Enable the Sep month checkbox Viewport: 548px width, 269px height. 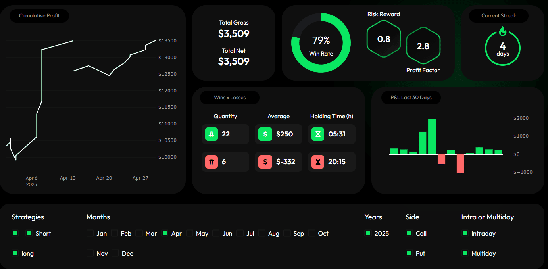pyautogui.click(x=287, y=233)
